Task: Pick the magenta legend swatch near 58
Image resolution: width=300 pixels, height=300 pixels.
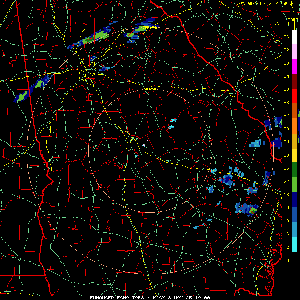Action: 294,66
